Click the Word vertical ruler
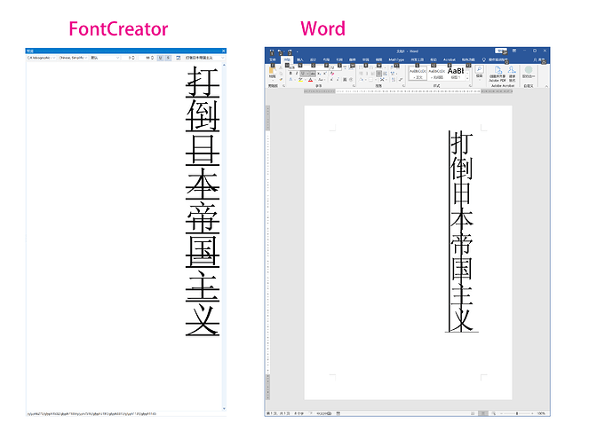This screenshot has width=613, height=432. (267, 252)
